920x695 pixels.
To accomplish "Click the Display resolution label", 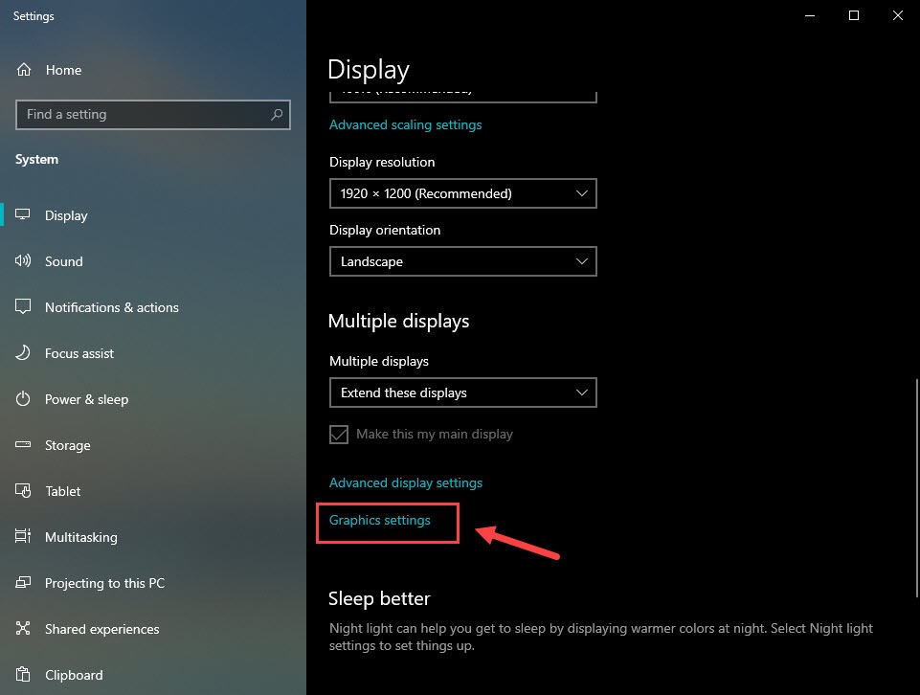I will point(382,163).
